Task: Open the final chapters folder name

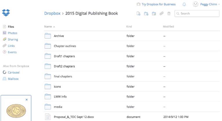Action: pos(63,76)
